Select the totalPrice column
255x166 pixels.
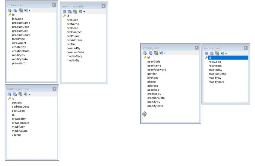tap(18, 39)
